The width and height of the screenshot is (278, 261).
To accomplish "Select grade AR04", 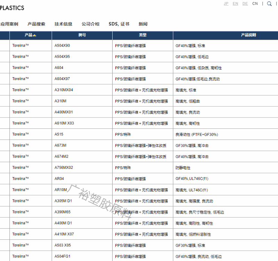I will pos(59,179).
